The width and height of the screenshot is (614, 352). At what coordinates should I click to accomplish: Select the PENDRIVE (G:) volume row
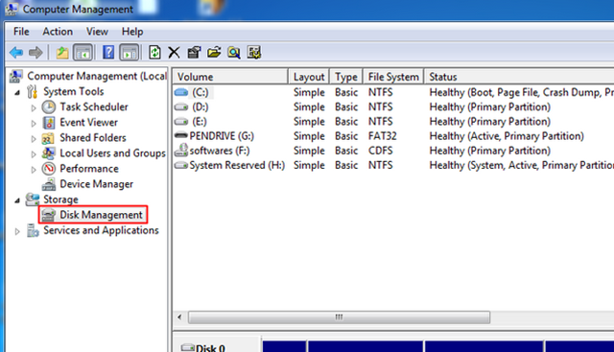393,136
